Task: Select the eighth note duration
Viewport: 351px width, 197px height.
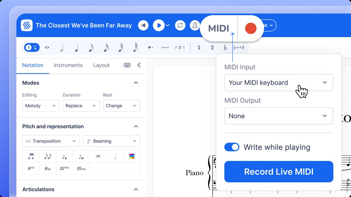Action: pyautogui.click(x=91, y=48)
